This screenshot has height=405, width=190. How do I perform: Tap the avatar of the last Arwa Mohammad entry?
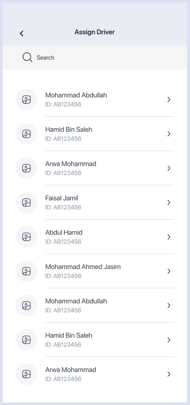tap(26, 374)
